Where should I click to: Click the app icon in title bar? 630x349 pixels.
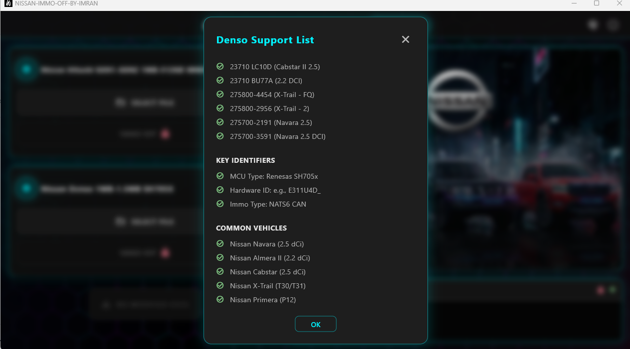(7, 3)
